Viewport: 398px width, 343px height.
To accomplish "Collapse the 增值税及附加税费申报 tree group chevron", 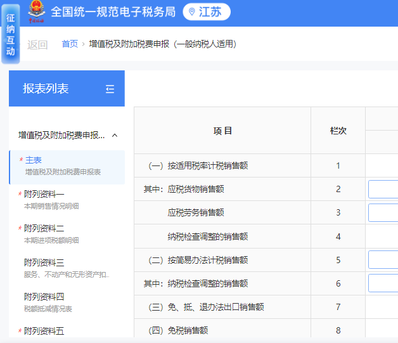I will tap(115, 135).
